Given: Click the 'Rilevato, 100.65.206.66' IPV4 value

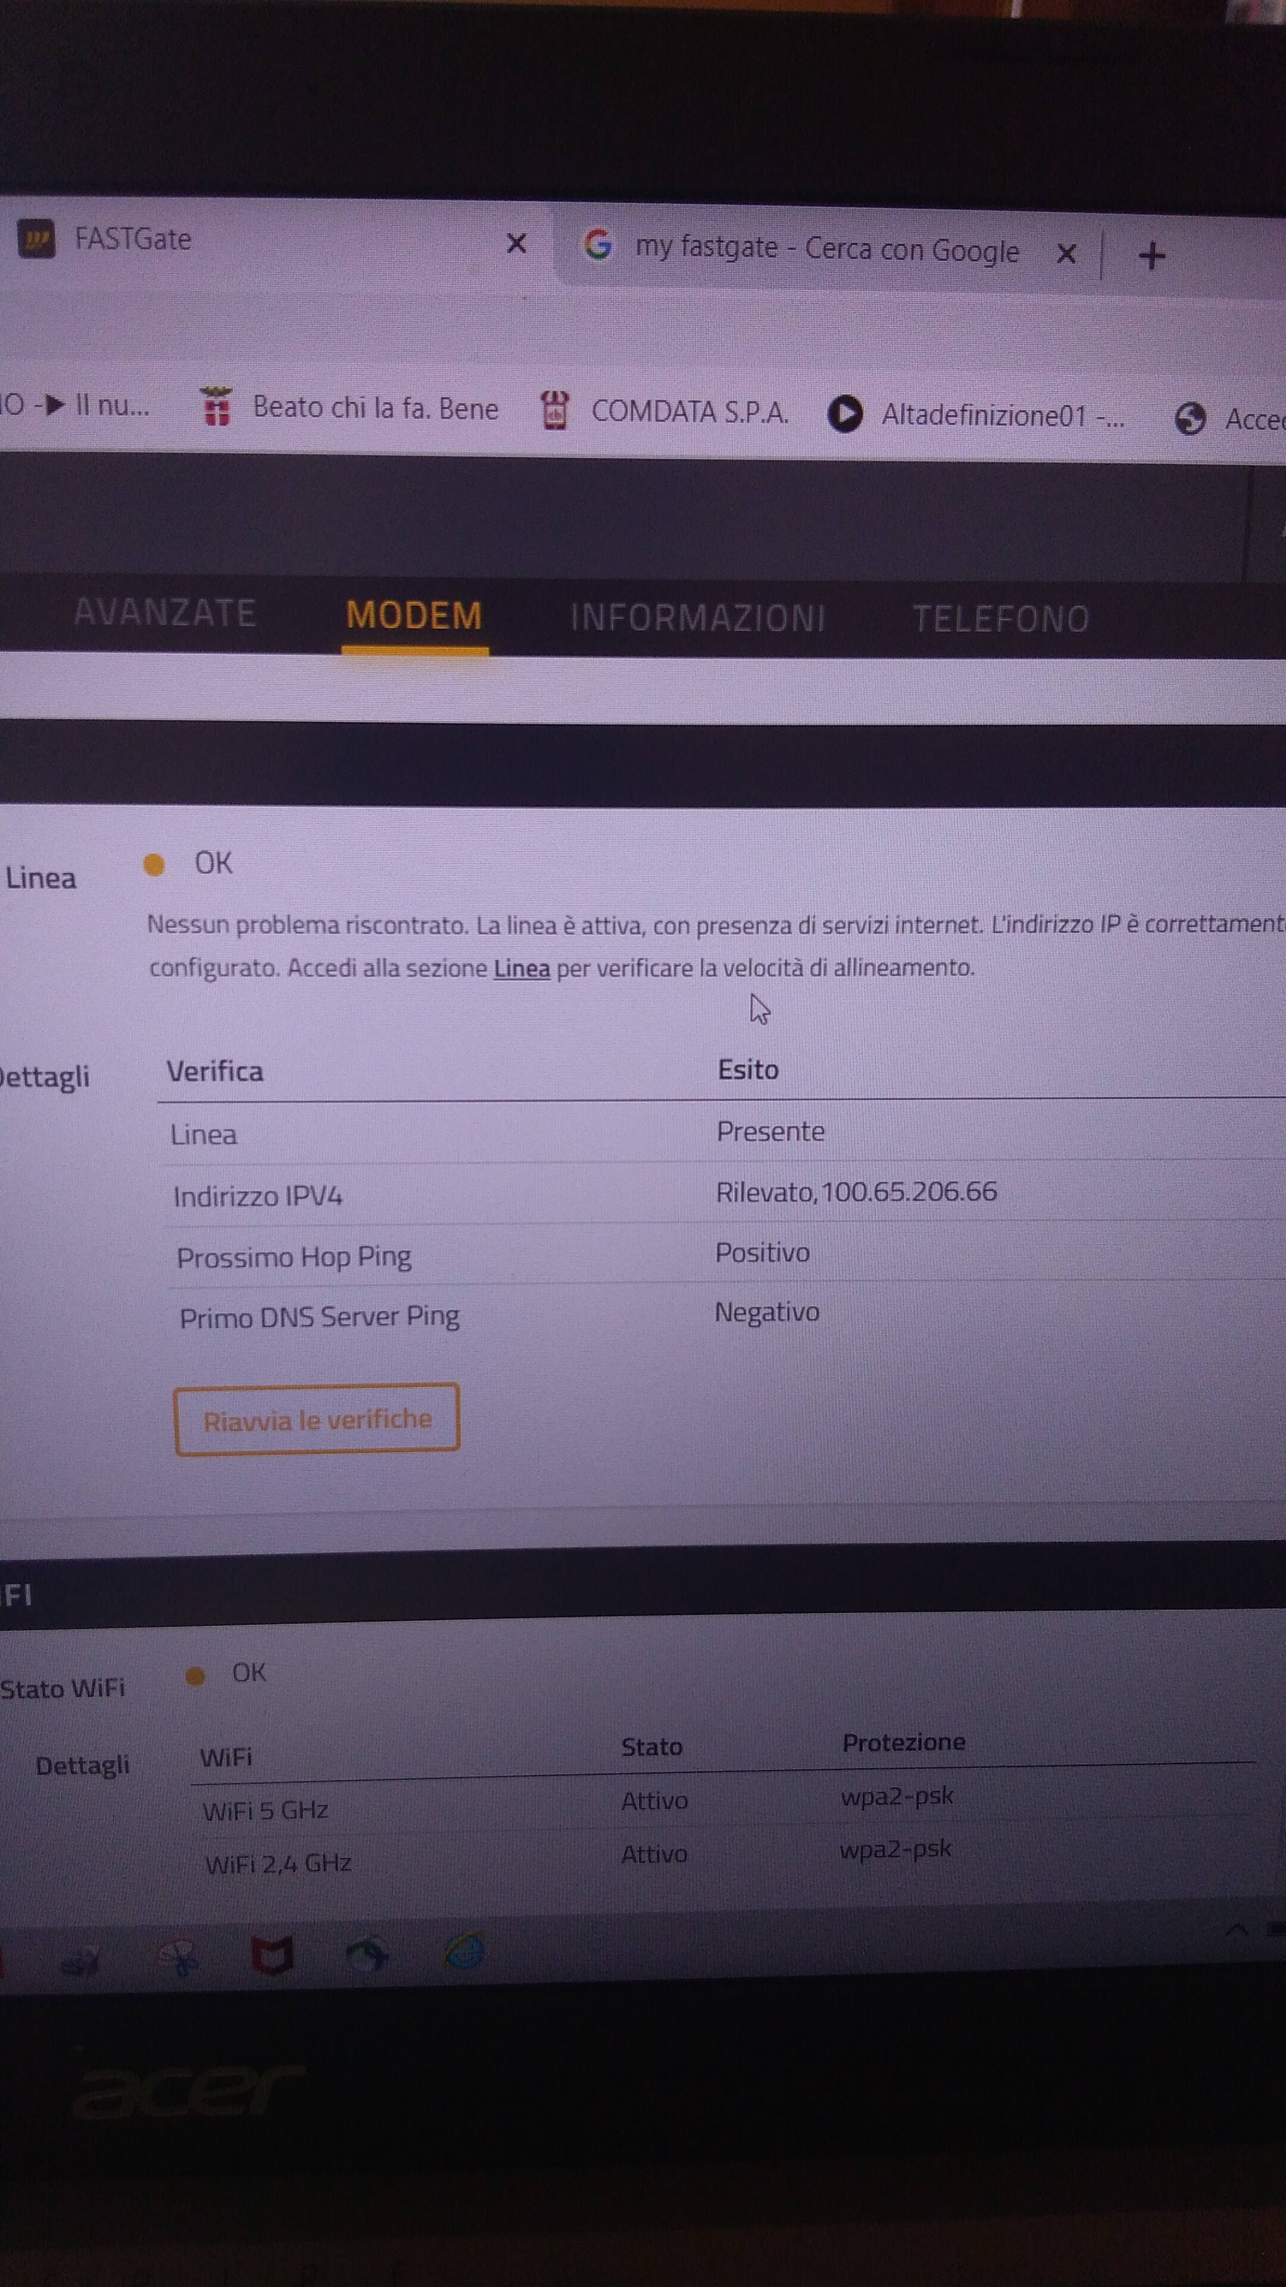Looking at the screenshot, I should [x=857, y=1191].
